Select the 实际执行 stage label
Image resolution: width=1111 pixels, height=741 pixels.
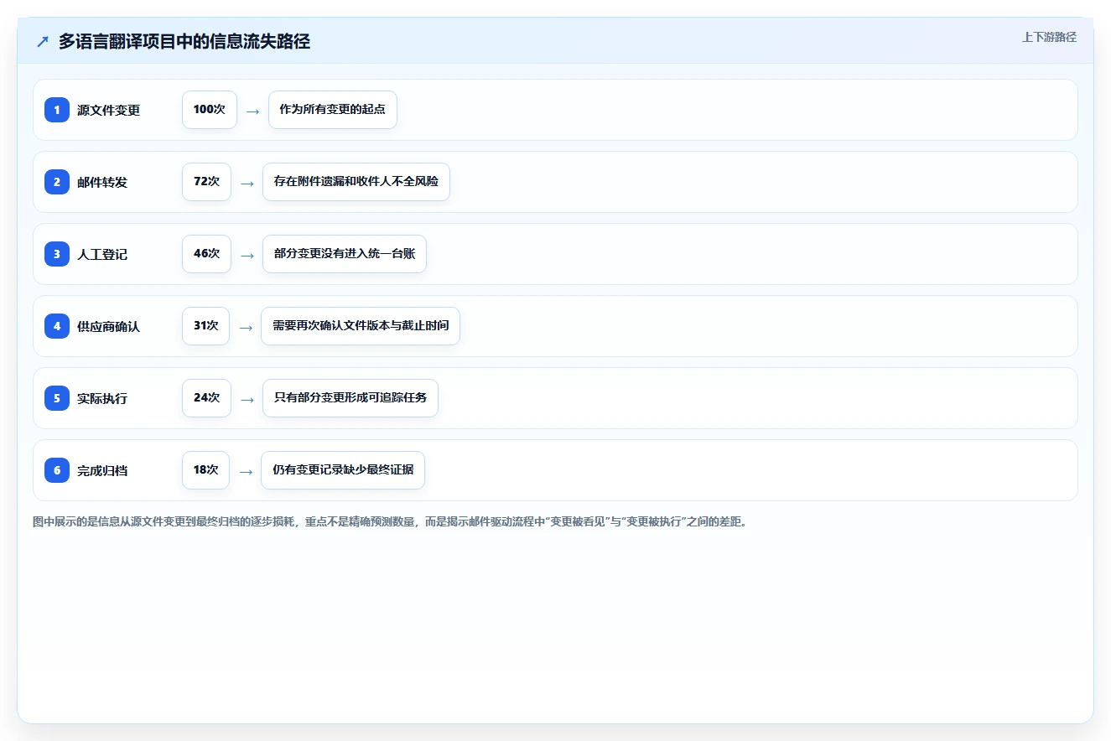click(102, 398)
